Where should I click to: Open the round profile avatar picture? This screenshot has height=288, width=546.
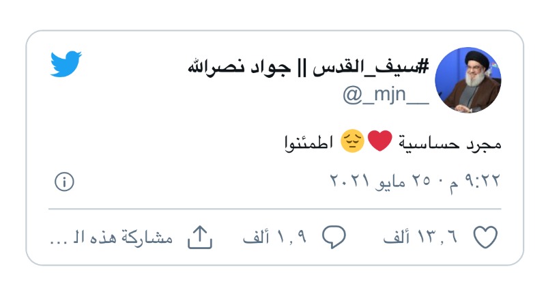coord(468,80)
